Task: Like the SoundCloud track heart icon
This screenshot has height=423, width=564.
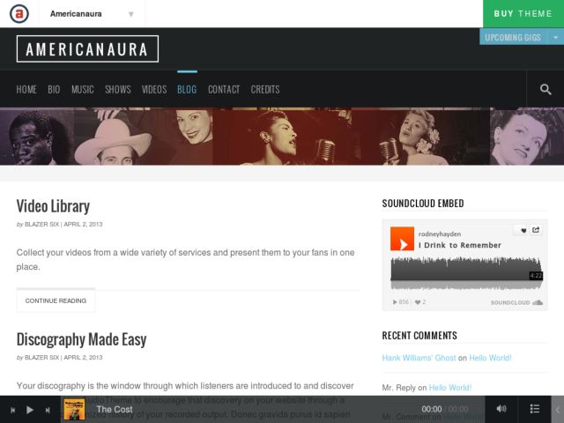Action: click(x=523, y=230)
